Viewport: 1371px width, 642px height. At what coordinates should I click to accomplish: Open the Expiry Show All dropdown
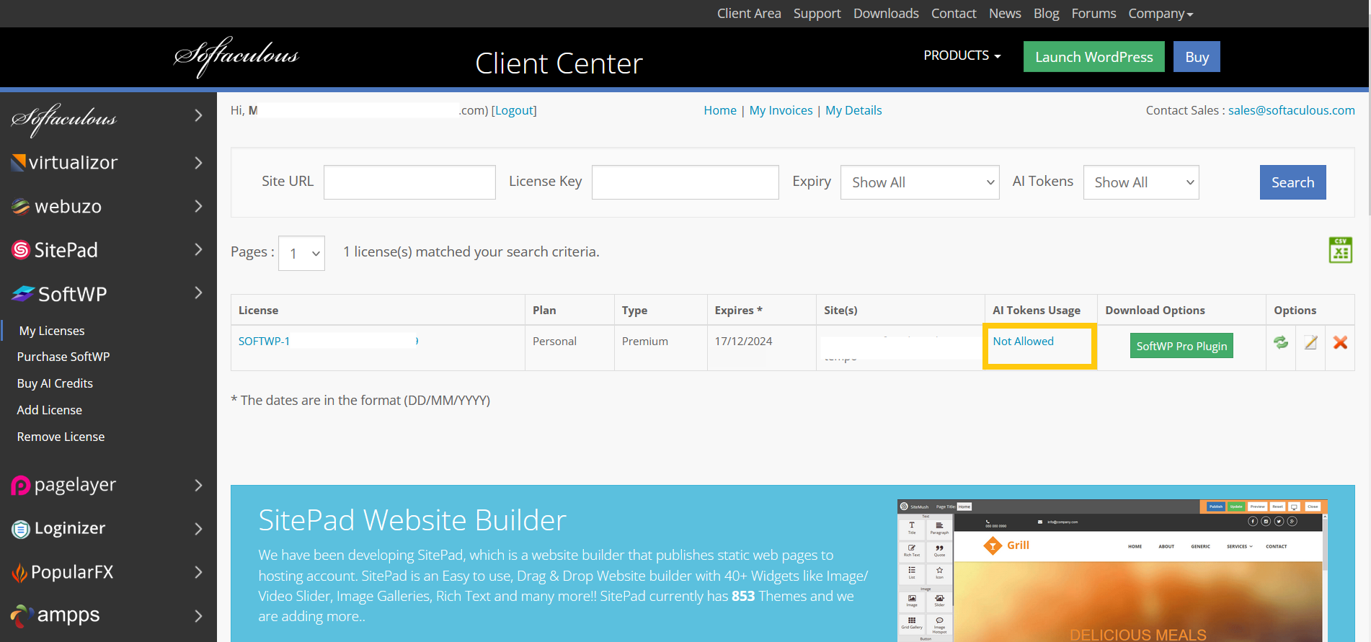click(920, 182)
